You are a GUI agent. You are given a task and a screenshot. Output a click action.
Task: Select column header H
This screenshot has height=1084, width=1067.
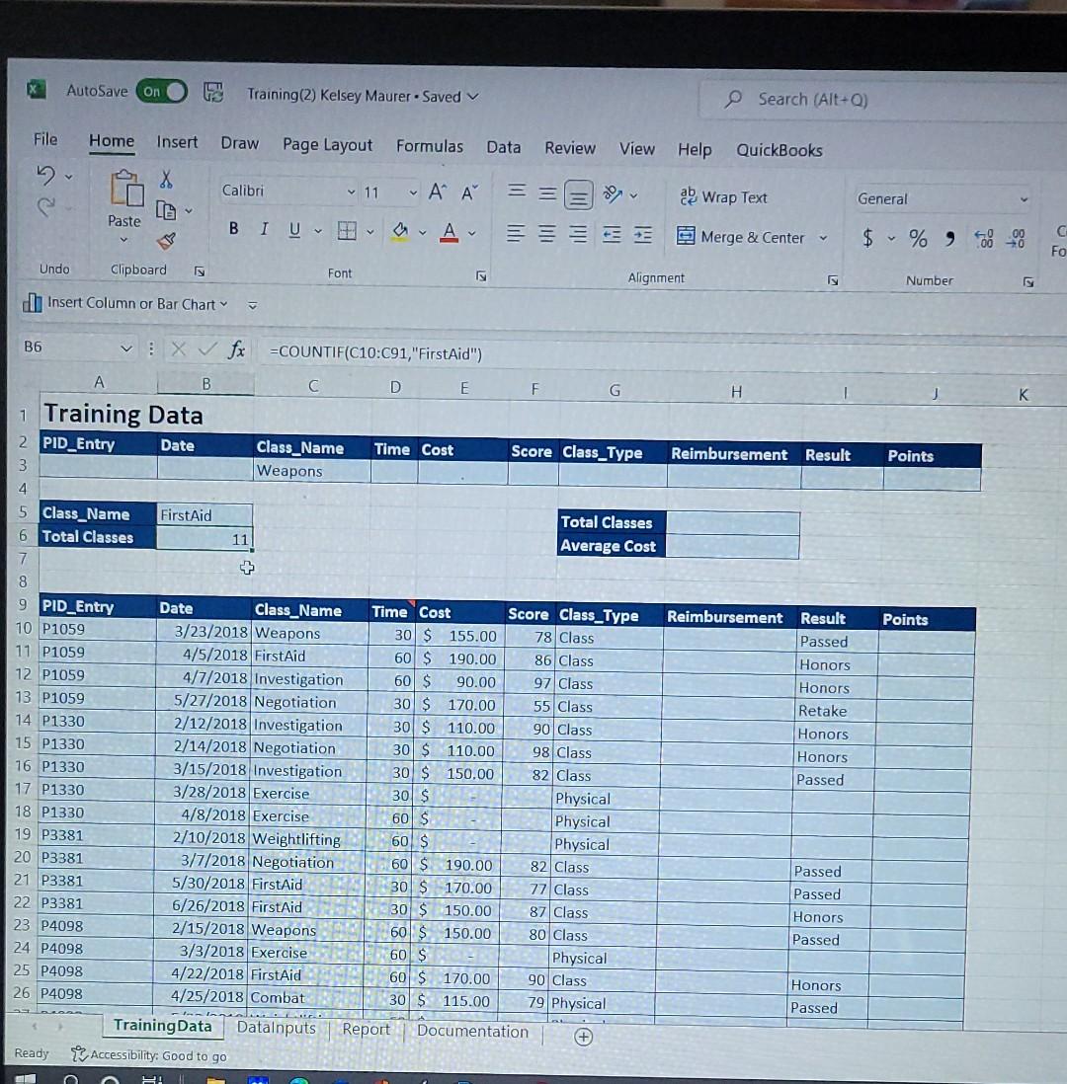pos(736,392)
